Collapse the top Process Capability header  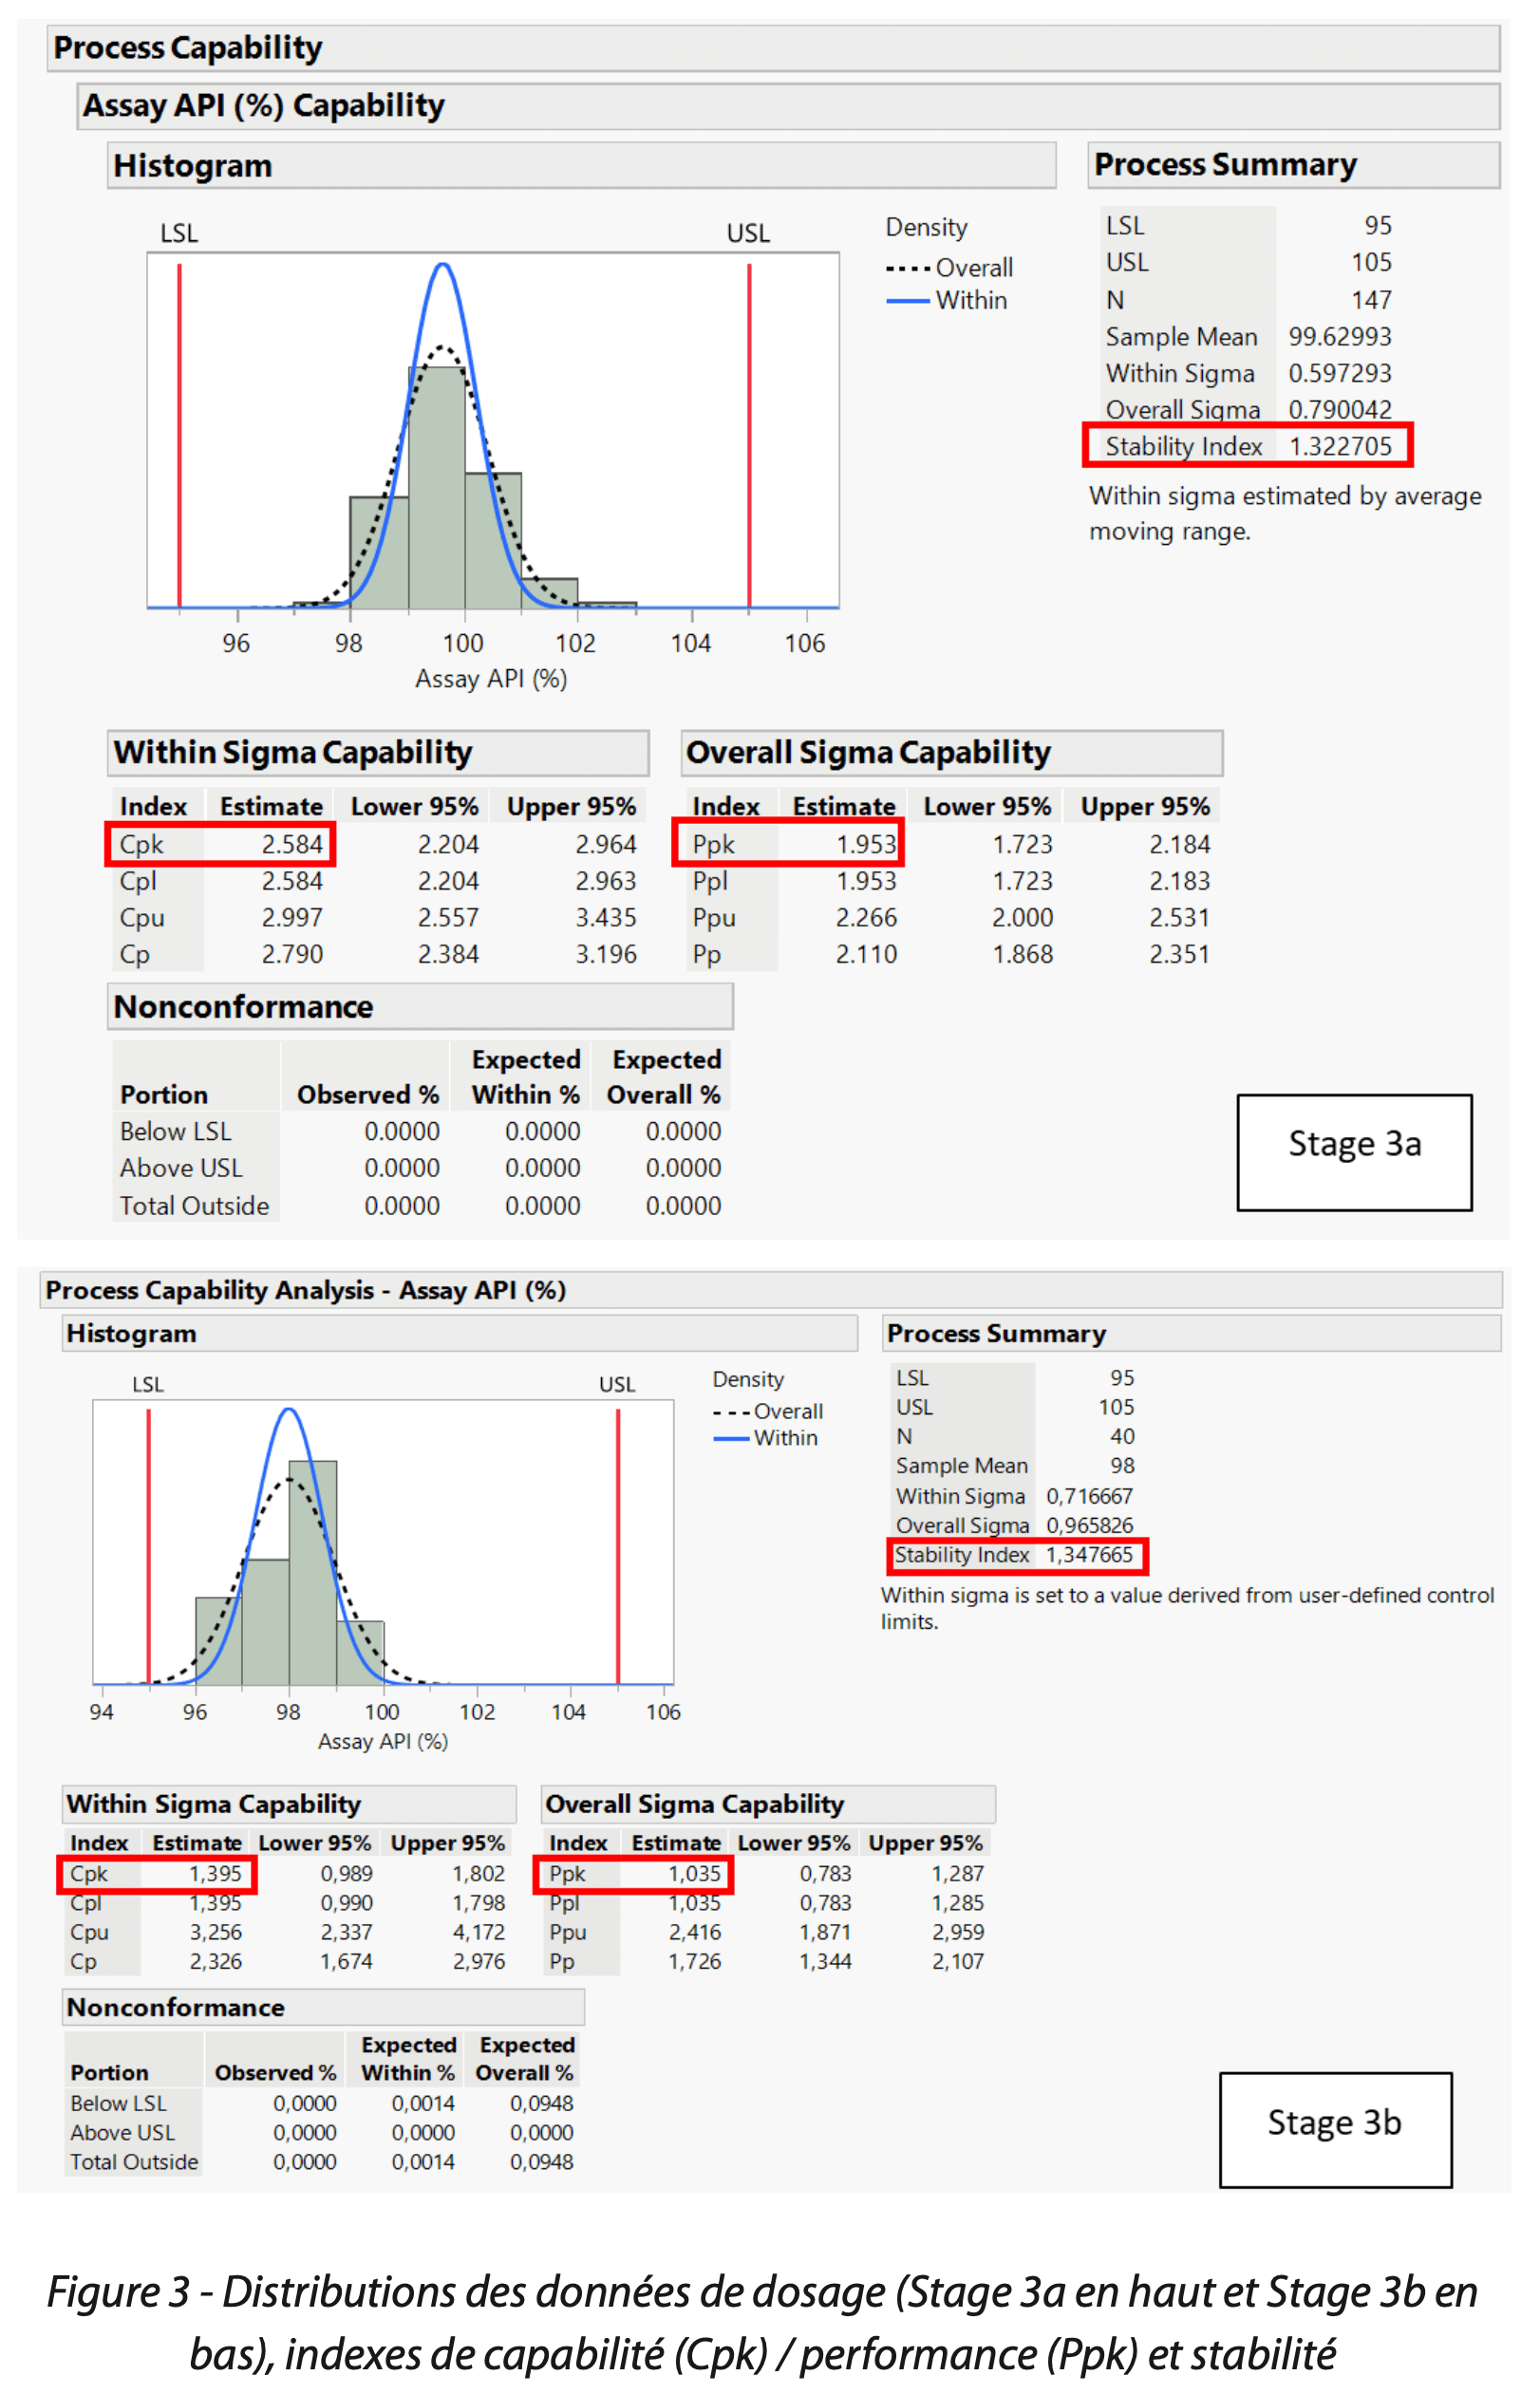point(188,48)
